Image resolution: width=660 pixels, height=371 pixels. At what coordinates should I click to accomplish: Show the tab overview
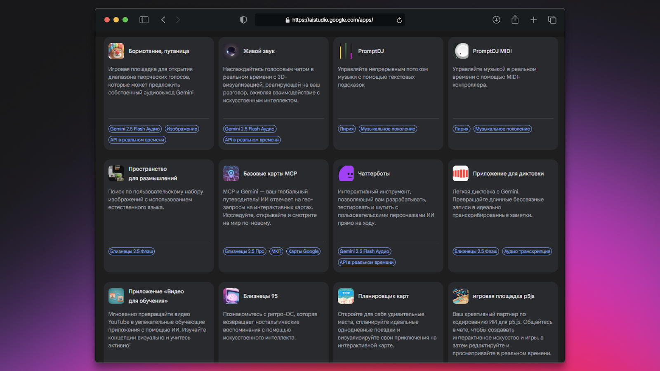pyautogui.click(x=552, y=20)
